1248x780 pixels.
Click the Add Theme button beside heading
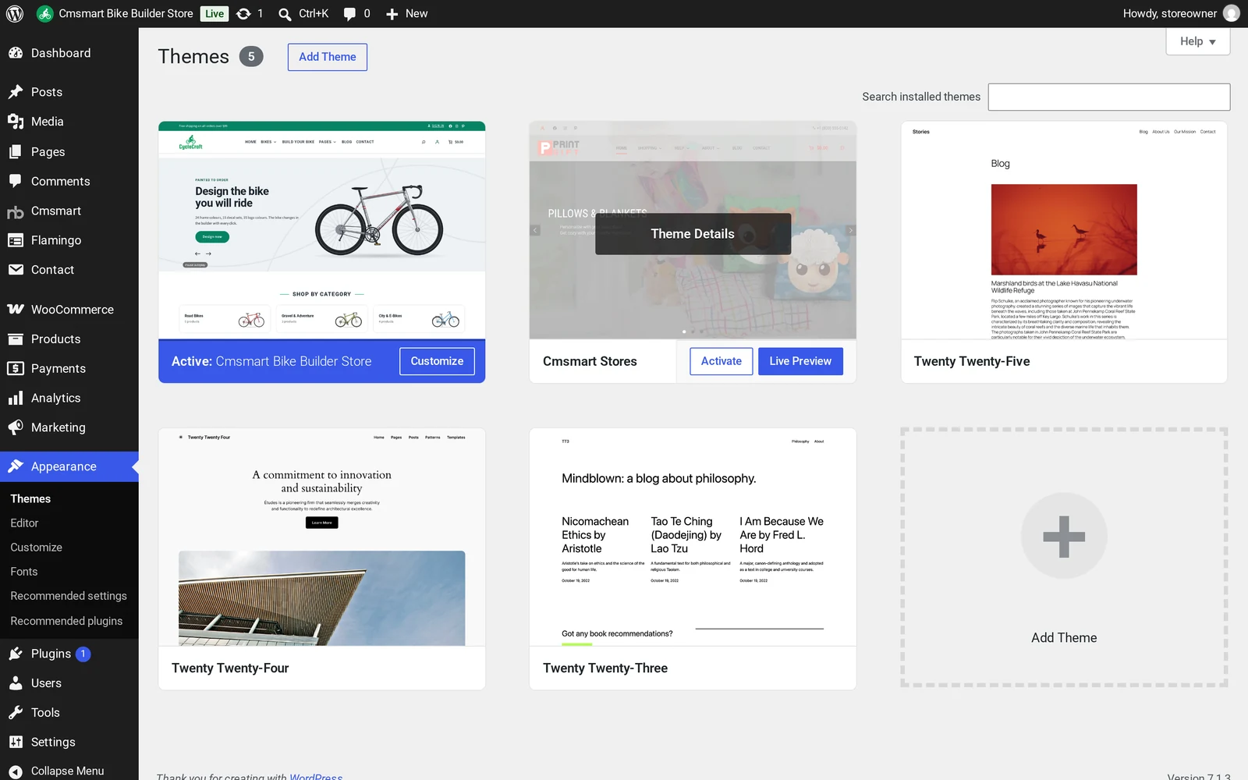(x=328, y=57)
